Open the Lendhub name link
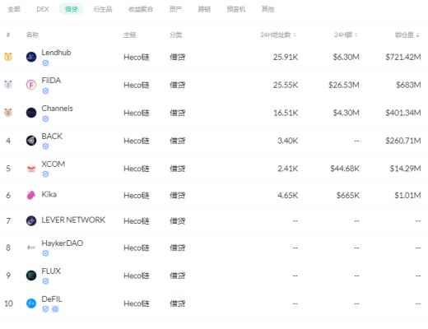 [x=56, y=53]
